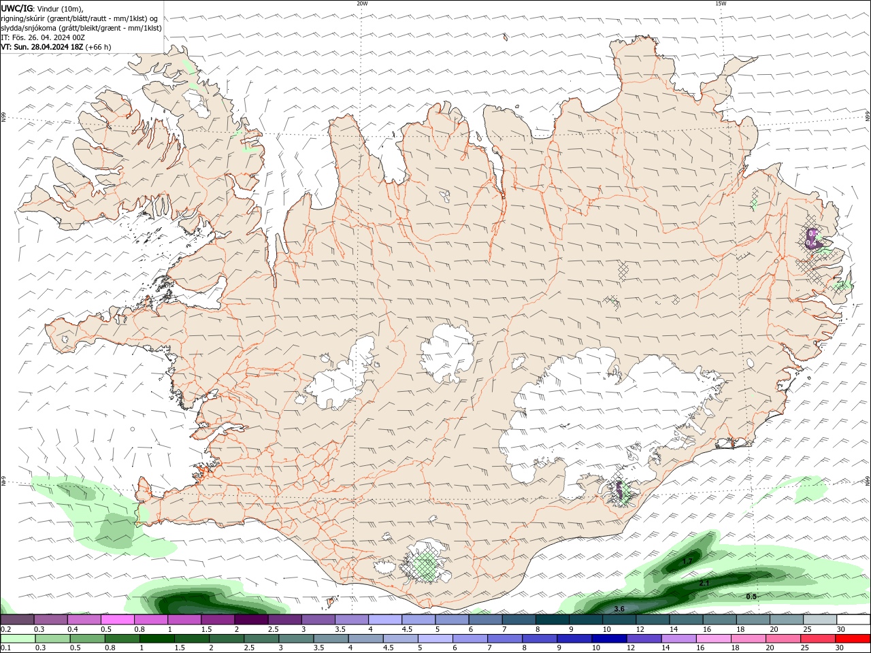Image resolution: width=871 pixels, height=653 pixels.
Task: Click the UWC/IG title text
Action: coord(17,8)
